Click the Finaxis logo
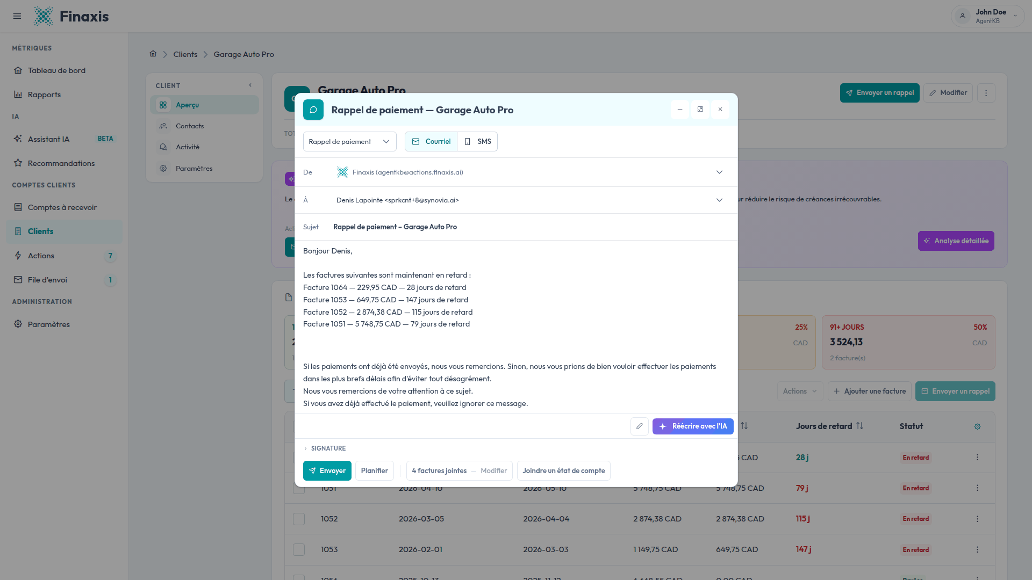This screenshot has height=580, width=1032. [71, 16]
